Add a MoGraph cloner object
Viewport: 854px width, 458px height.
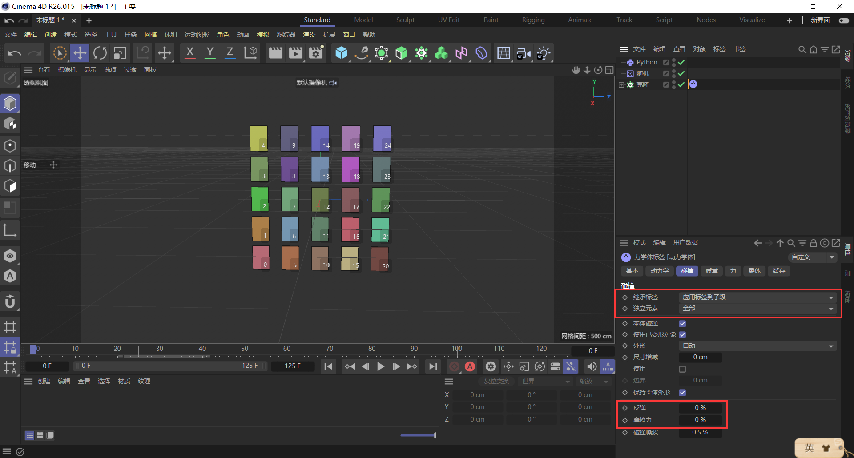tap(421, 53)
